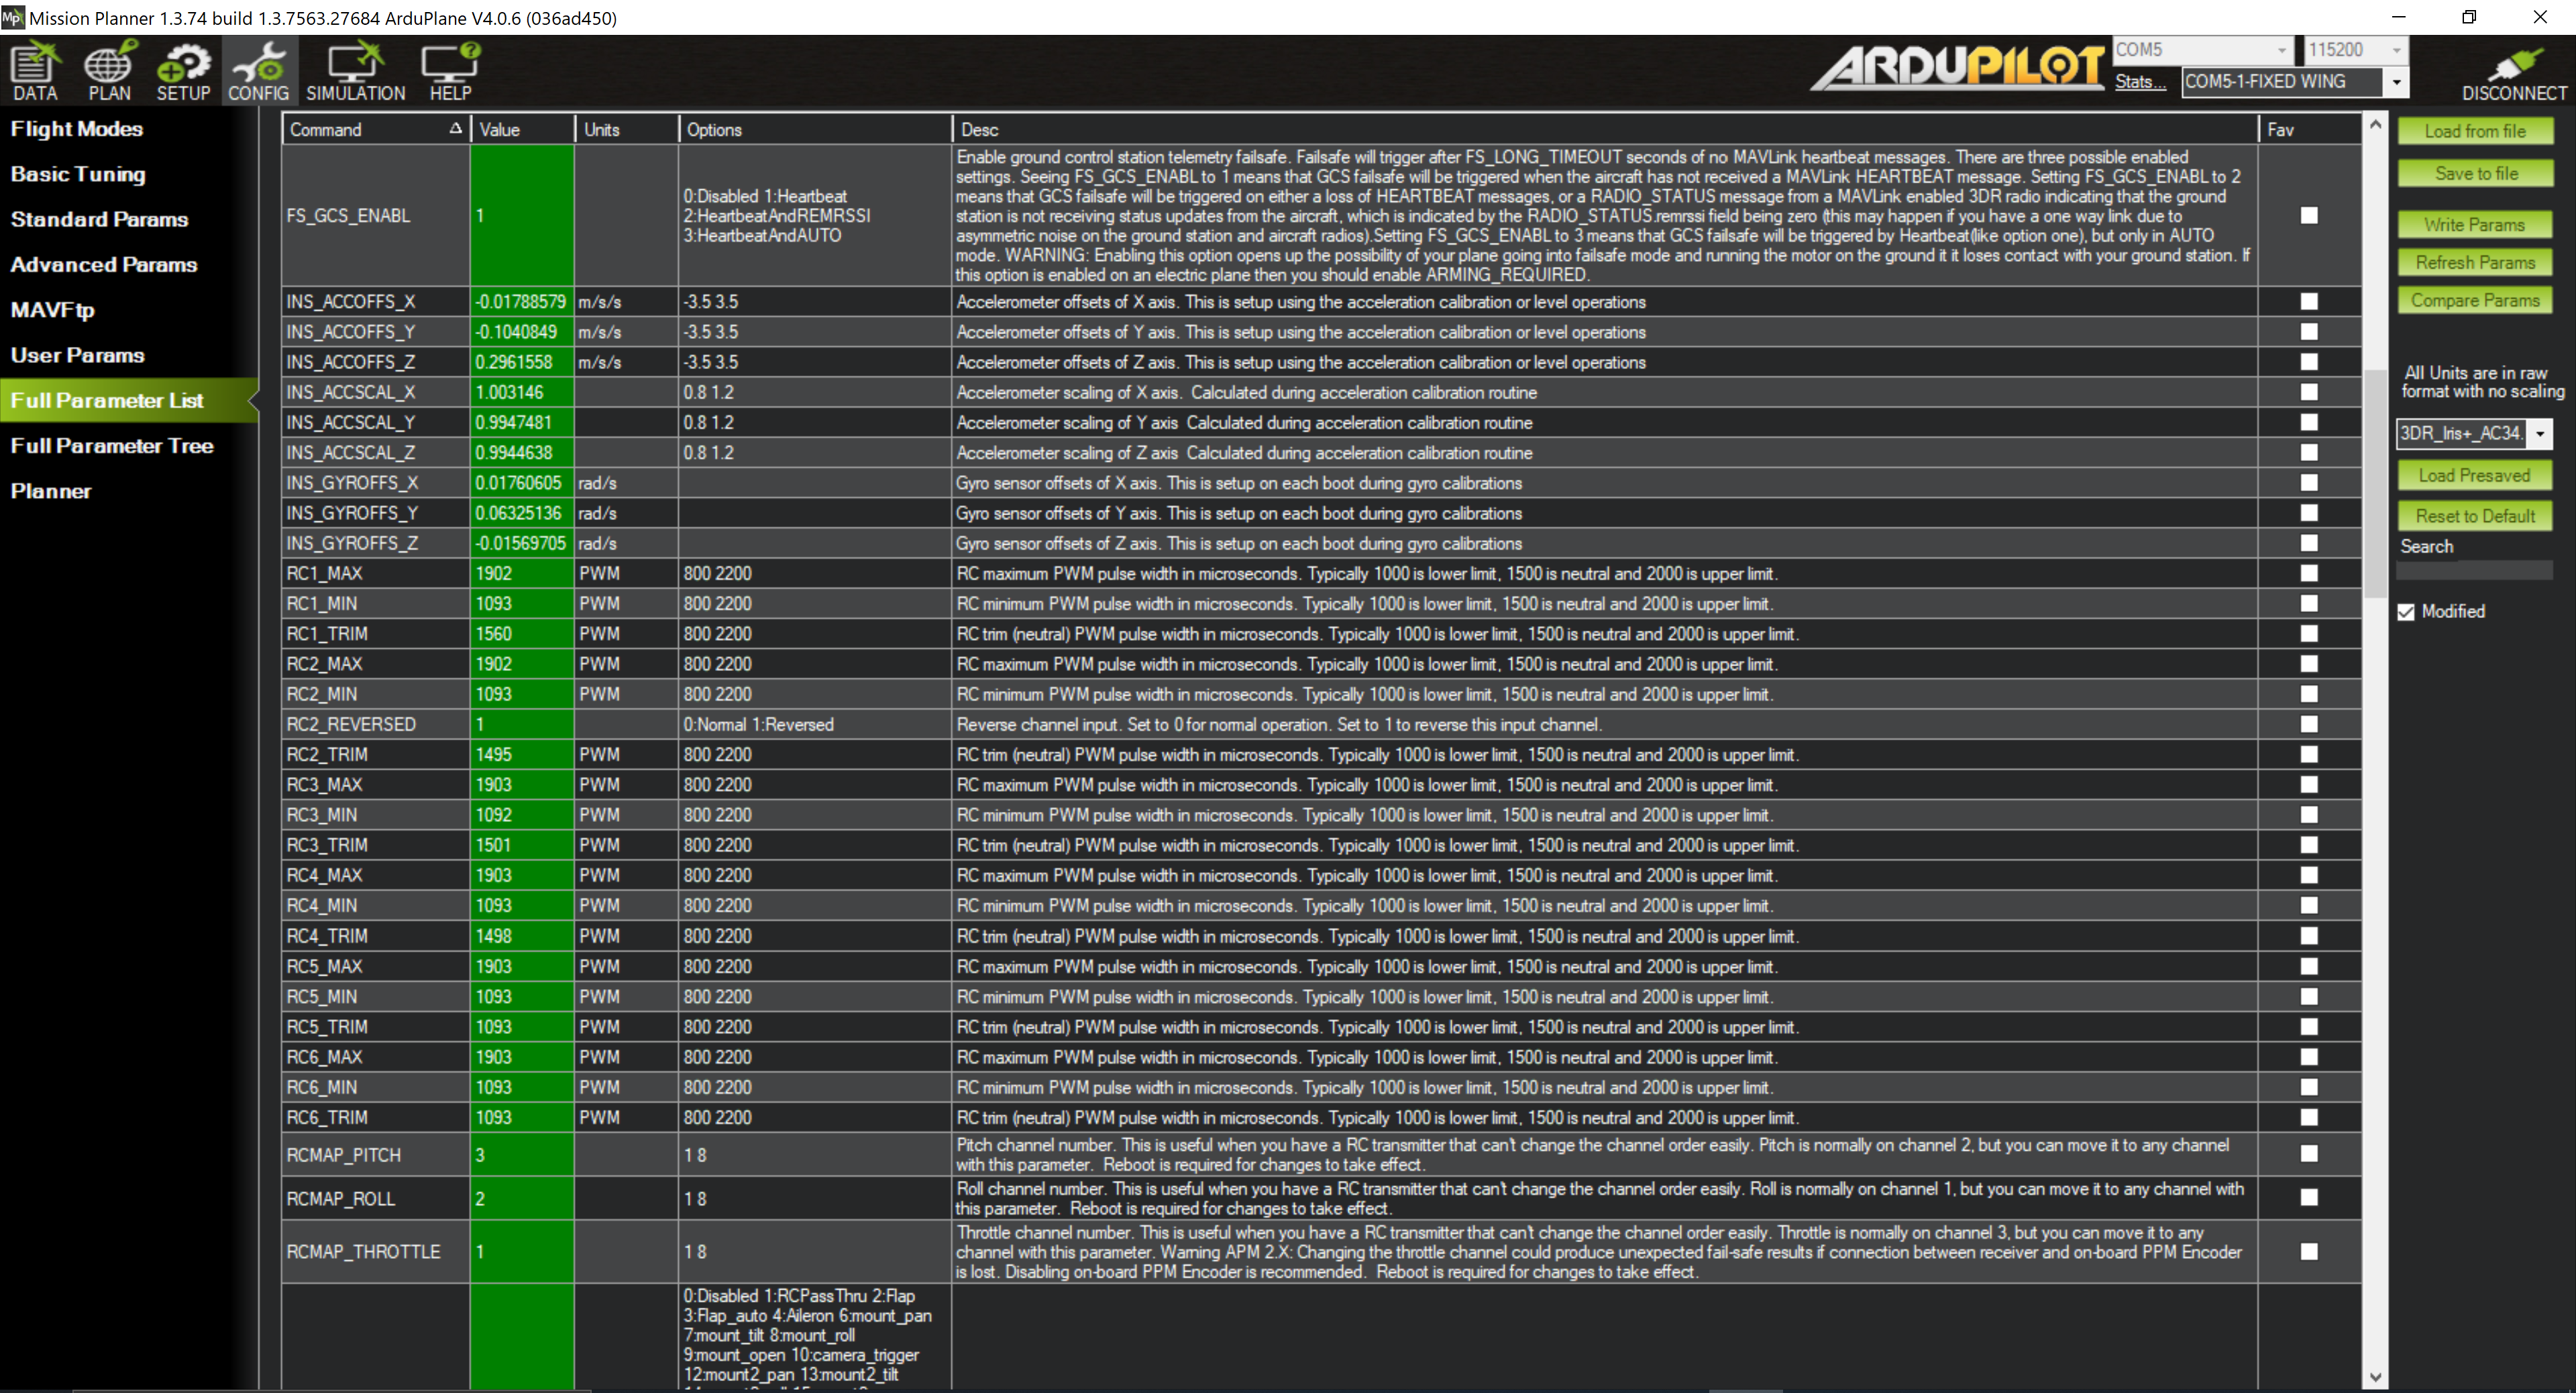
Task: Click the parameter Search field
Action: click(2474, 571)
